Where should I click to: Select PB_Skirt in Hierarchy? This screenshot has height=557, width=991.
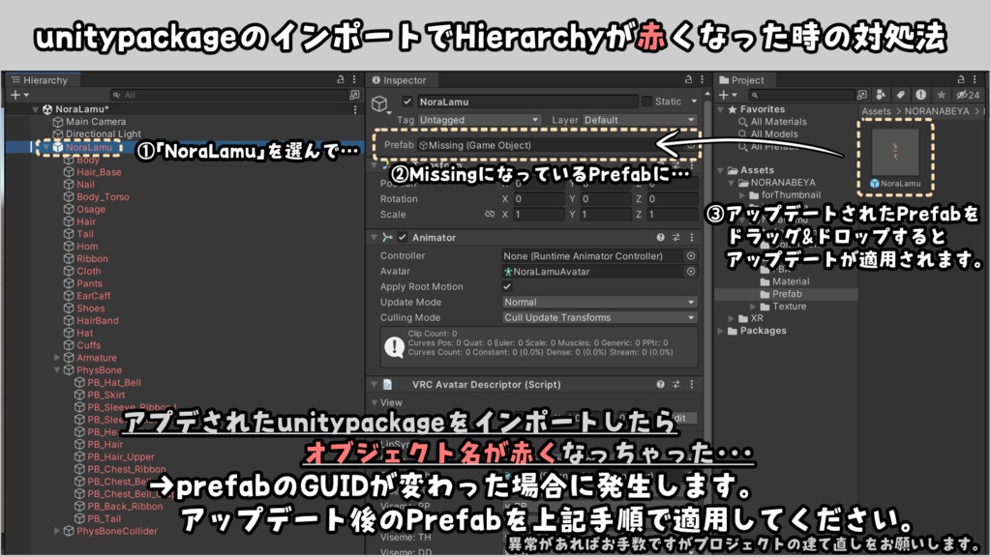click(x=106, y=395)
